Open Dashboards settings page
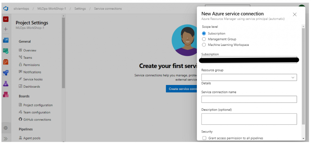 click(32, 87)
